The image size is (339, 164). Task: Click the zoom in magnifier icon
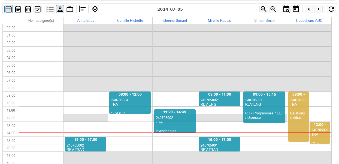(x=264, y=9)
